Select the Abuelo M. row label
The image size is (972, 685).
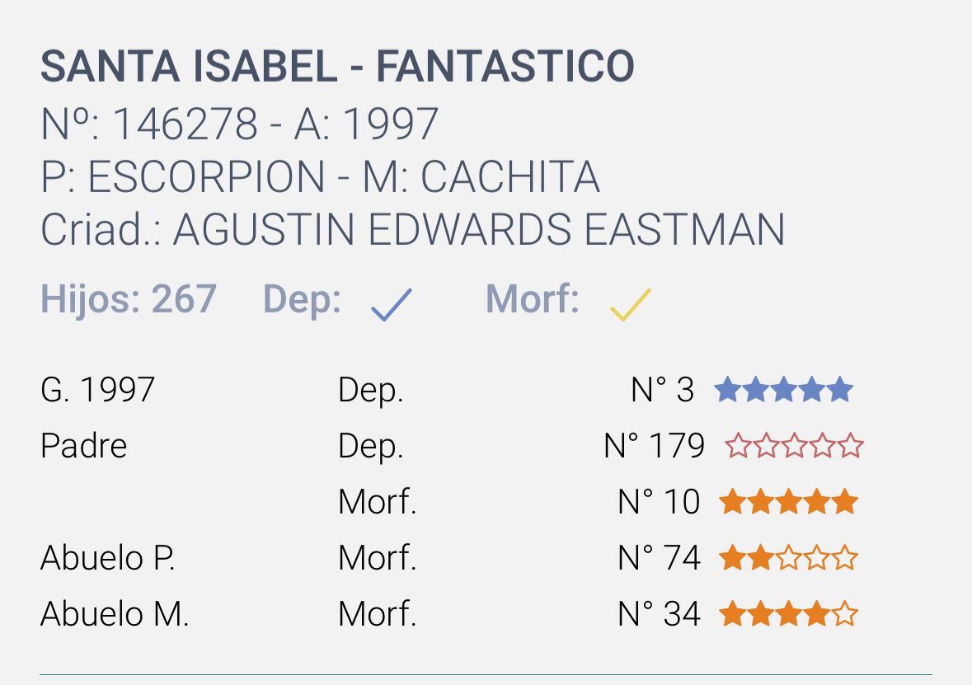coord(115,614)
